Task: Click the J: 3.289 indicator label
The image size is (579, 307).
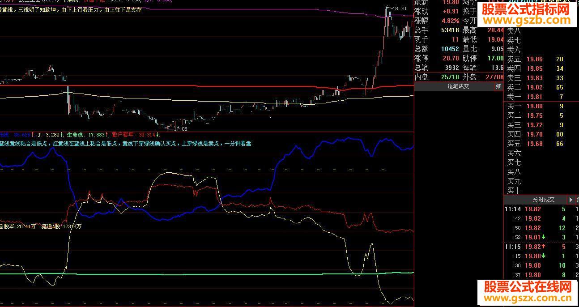Action: pyautogui.click(x=50, y=134)
